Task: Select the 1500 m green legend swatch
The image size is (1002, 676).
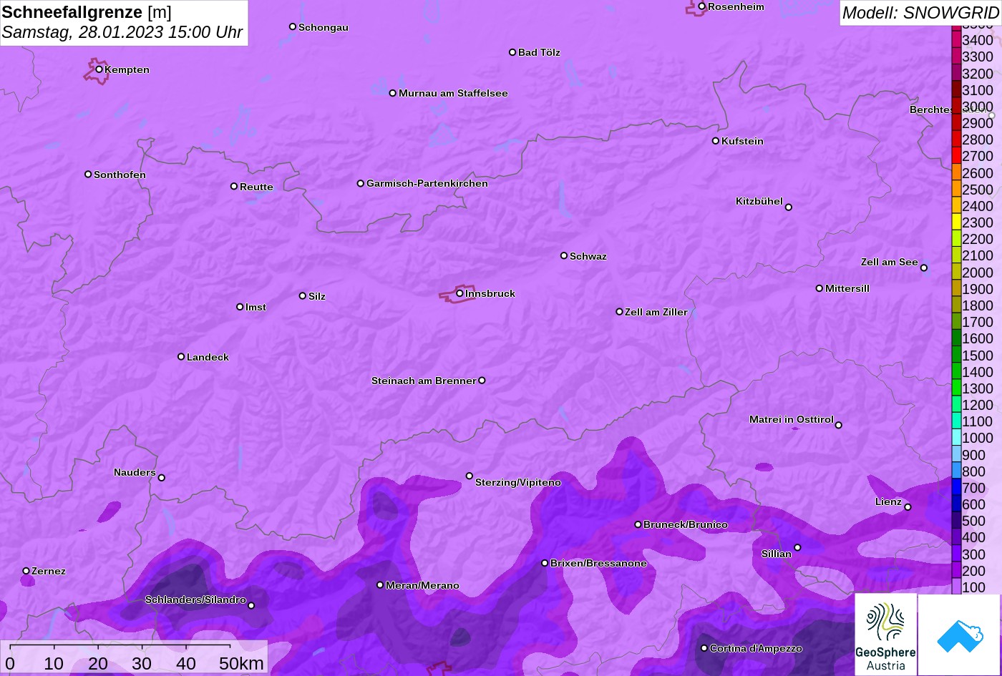Action: click(x=955, y=355)
